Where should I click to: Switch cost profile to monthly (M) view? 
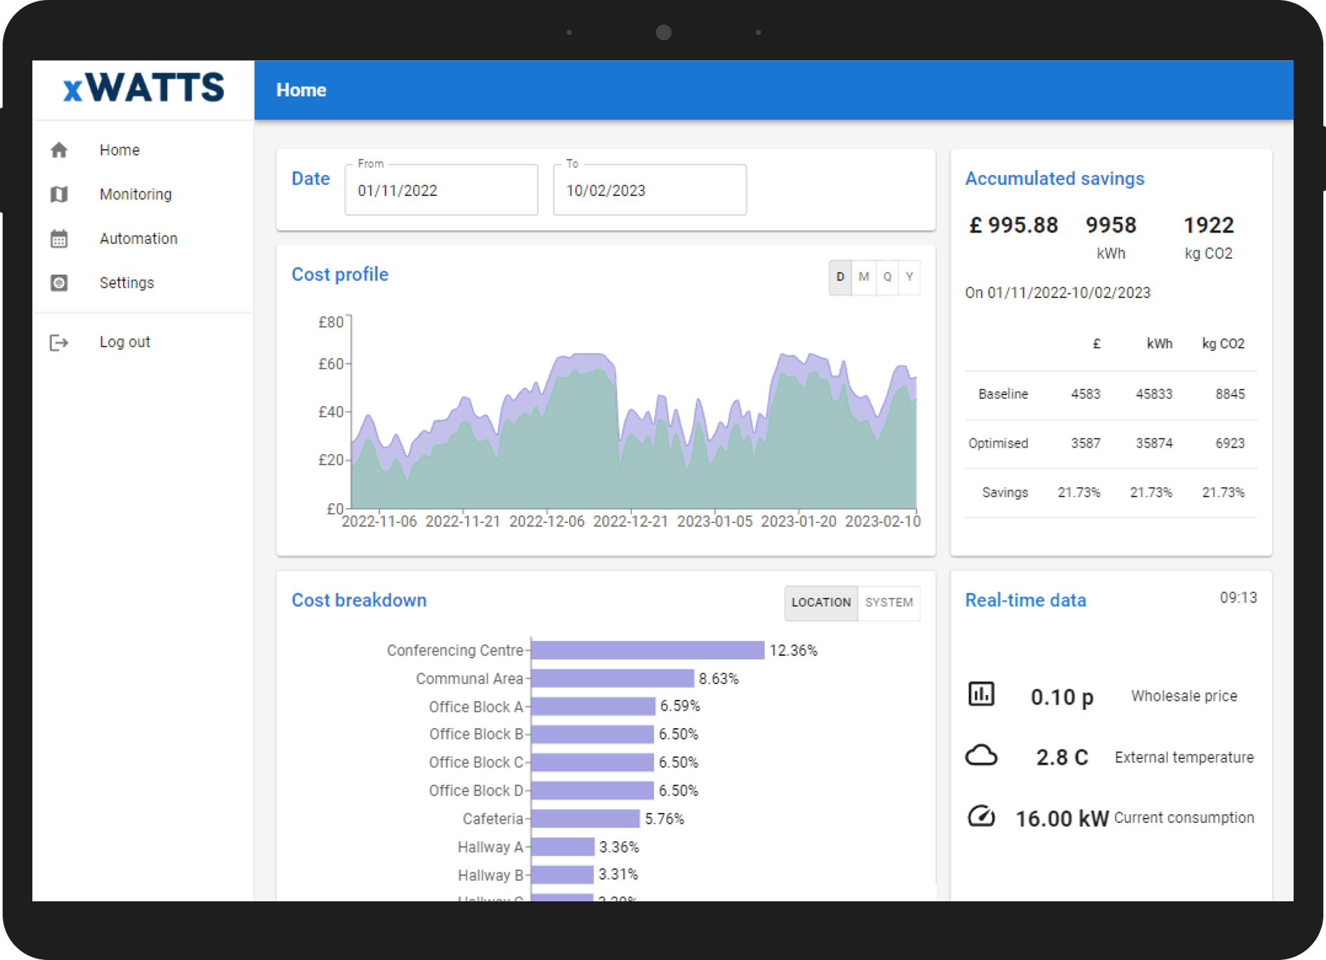click(x=864, y=277)
